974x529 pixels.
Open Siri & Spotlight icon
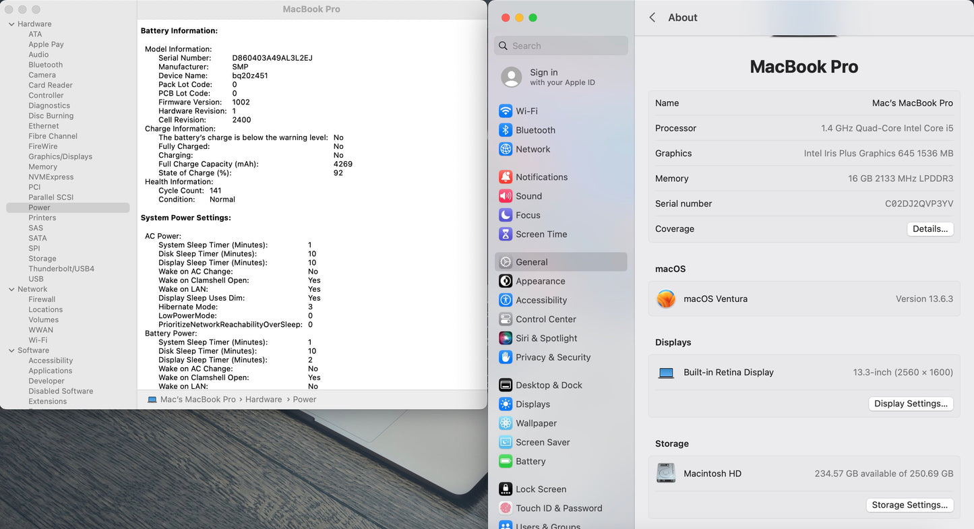(x=505, y=338)
